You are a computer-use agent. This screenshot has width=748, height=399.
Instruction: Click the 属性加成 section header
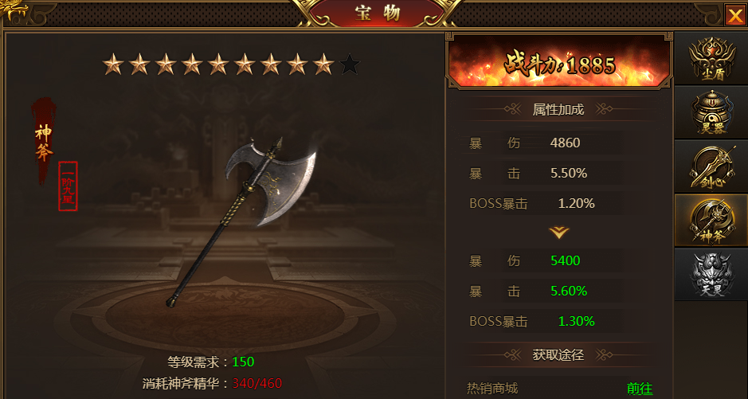click(558, 110)
